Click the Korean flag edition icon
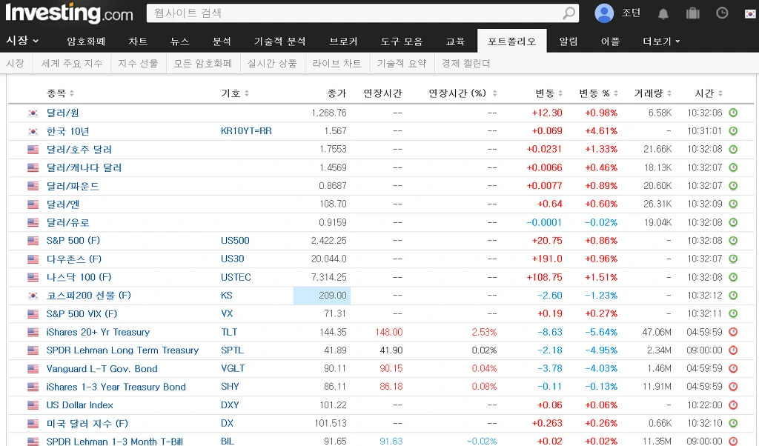This screenshot has height=446, width=759. [750, 13]
